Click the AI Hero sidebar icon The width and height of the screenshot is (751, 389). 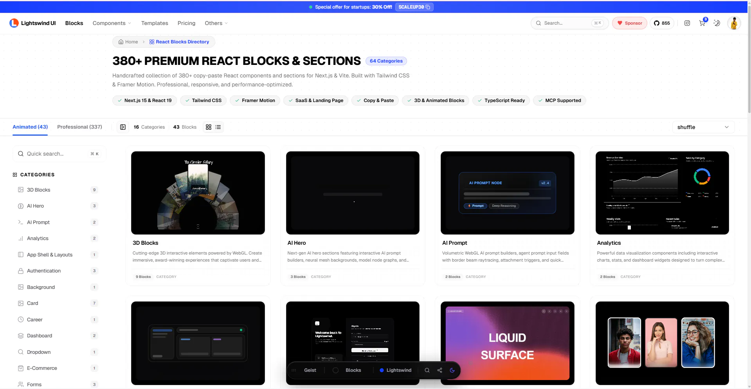(21, 206)
